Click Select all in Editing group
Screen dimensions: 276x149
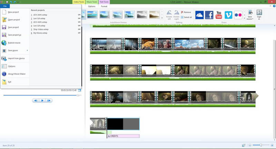(186, 17)
